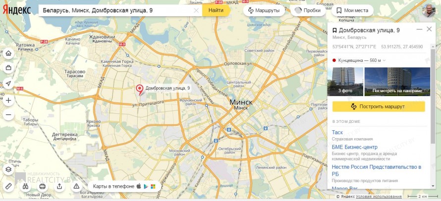Image resolution: width=441 pixels, height=201 pixels.
Task: Click the home icon on left sidebar
Action: click(x=8, y=53)
